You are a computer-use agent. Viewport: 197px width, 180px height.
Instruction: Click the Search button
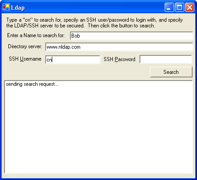point(171,72)
